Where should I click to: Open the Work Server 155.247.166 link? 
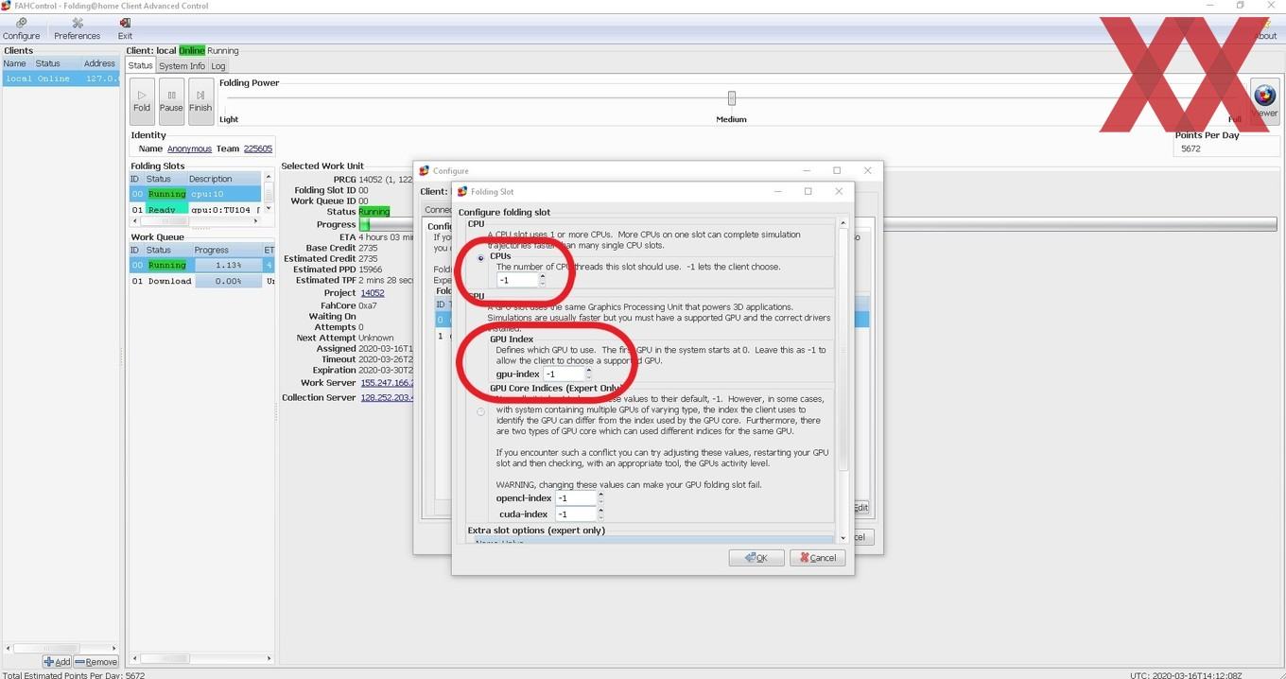click(x=387, y=383)
